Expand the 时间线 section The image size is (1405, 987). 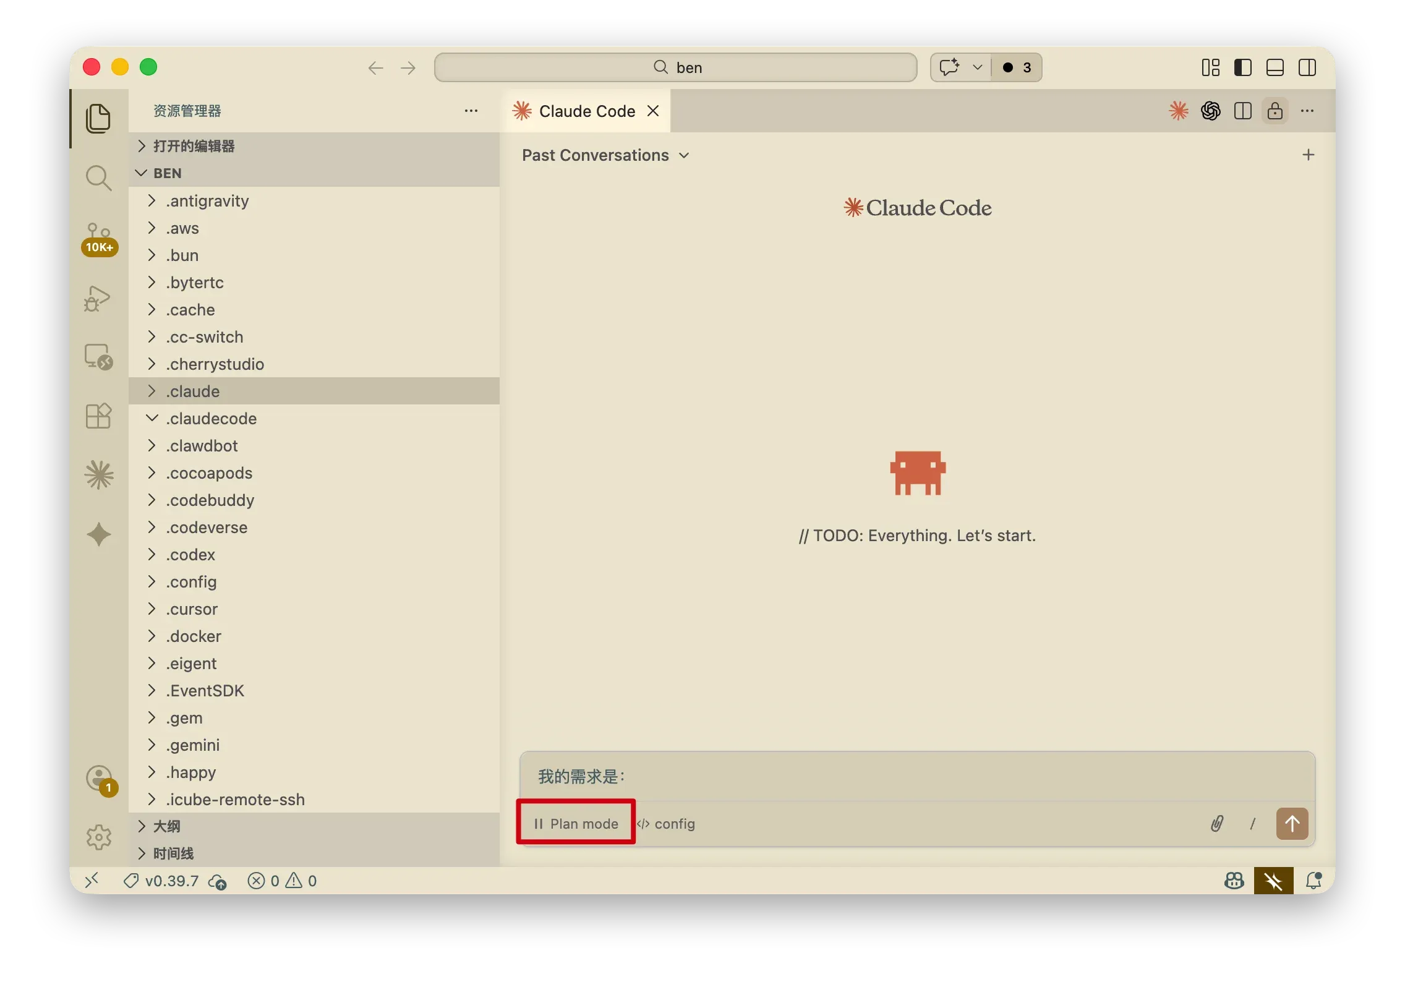pos(314,853)
